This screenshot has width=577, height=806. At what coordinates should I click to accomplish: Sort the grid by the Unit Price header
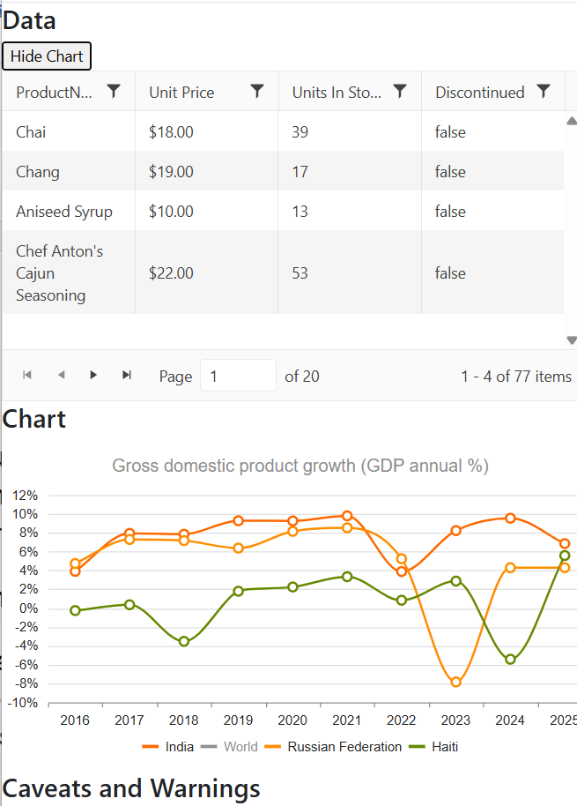pyautogui.click(x=181, y=92)
